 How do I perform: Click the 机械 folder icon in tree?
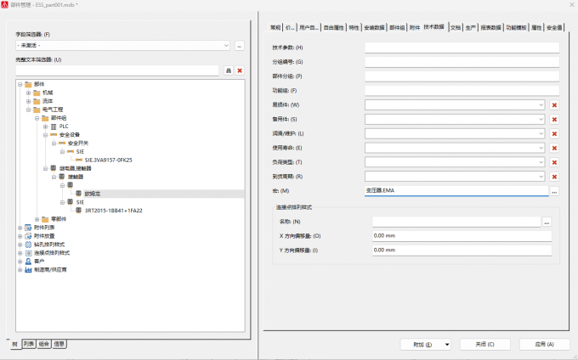coord(37,93)
